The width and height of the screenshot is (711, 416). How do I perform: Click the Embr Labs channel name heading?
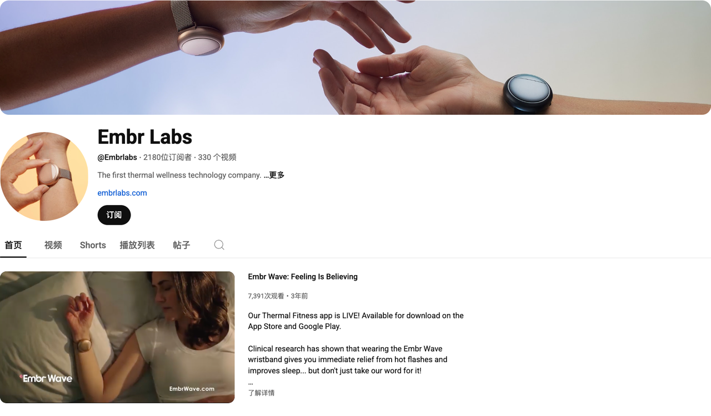click(x=145, y=137)
